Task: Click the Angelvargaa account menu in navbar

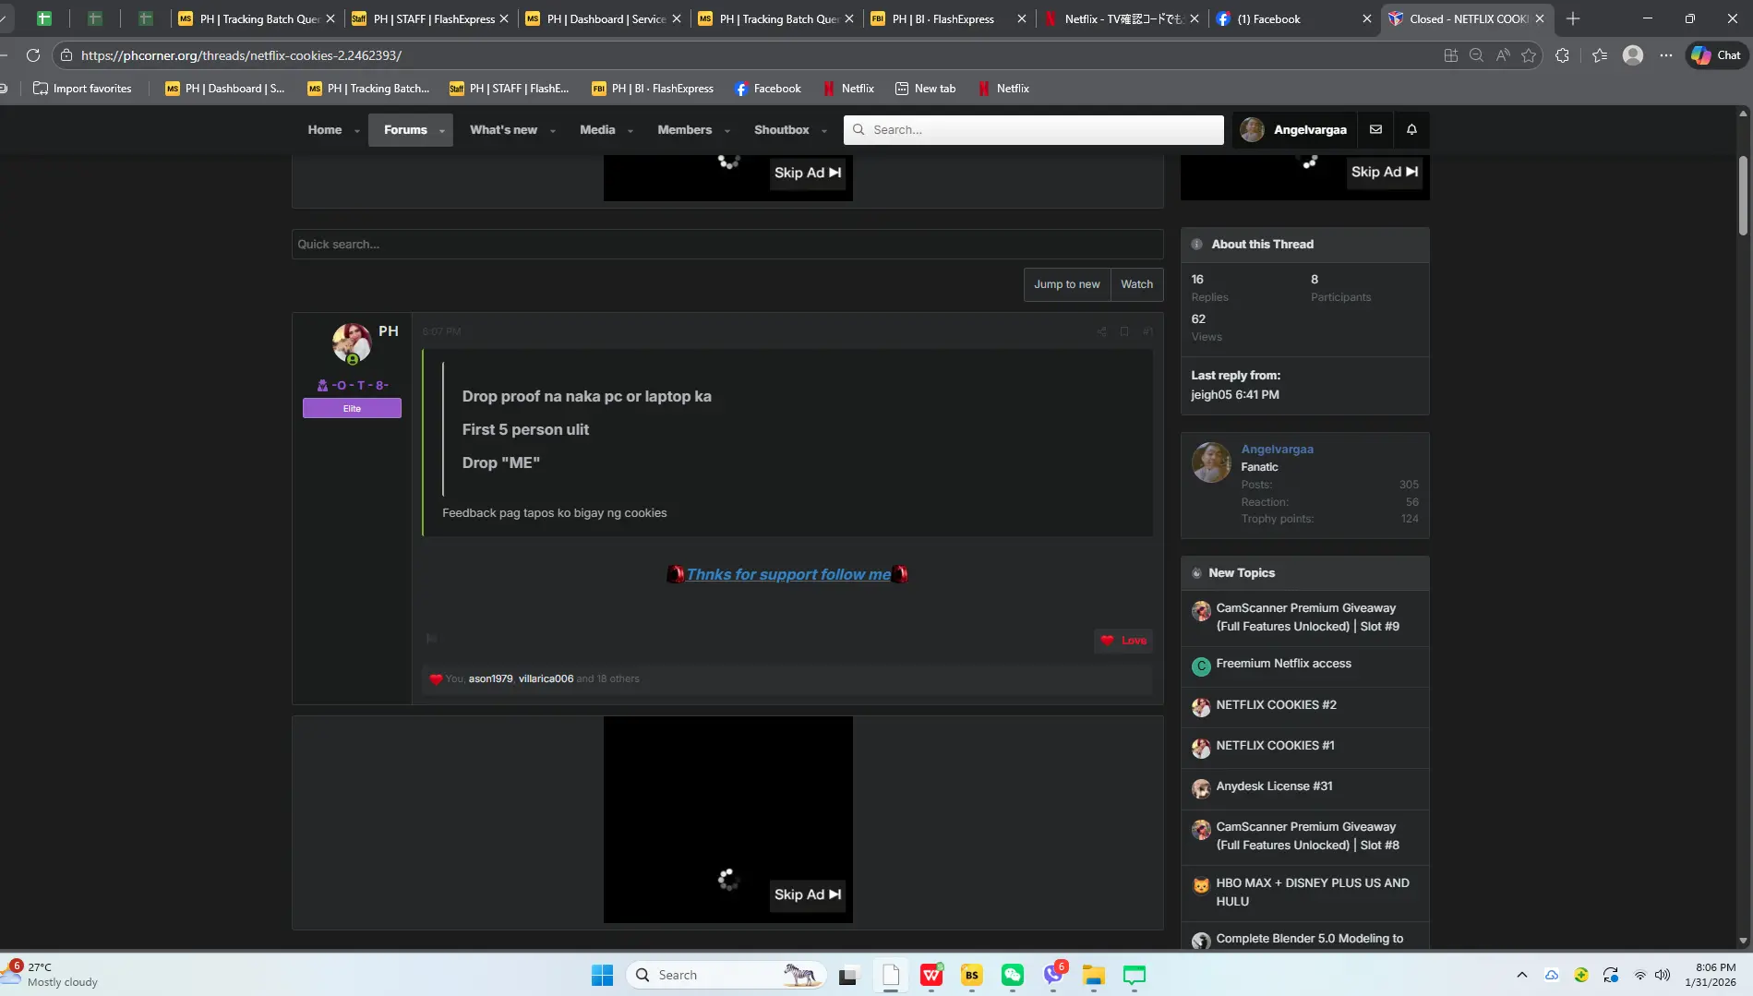Action: click(x=1294, y=130)
